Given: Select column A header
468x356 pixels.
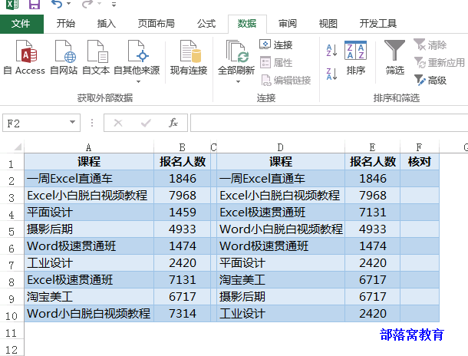Looking at the screenshot, I should coord(89,147).
